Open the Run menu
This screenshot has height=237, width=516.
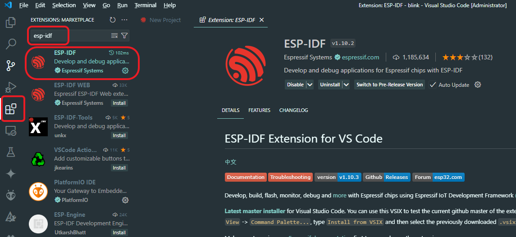pos(123,5)
